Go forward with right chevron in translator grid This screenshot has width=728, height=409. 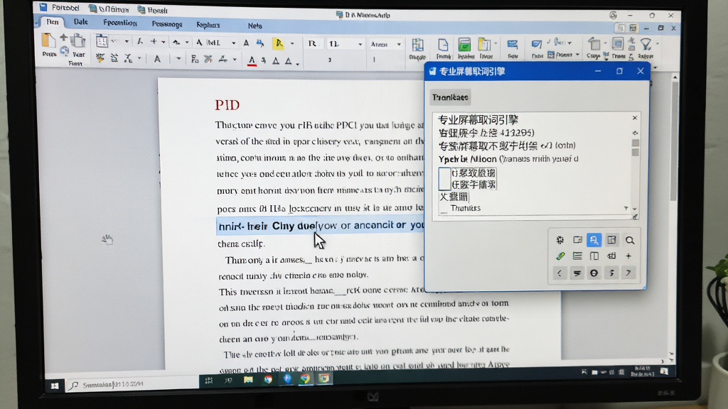click(628, 273)
